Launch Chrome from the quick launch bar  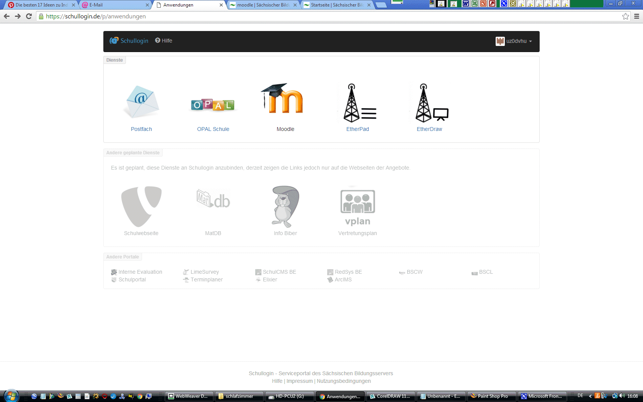coord(140,396)
